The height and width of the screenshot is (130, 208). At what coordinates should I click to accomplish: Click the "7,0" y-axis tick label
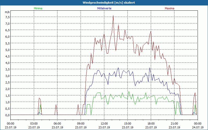[x=7, y=24]
